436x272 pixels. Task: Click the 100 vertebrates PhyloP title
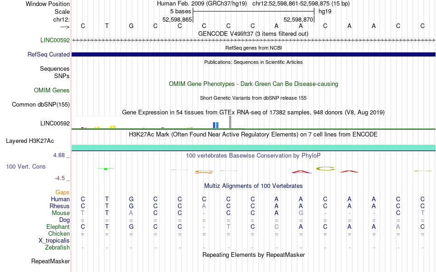coord(253,155)
